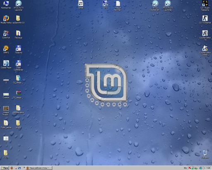Click the Totalcmd shortcut icon
The width and height of the screenshot is (212, 170).
18,49
